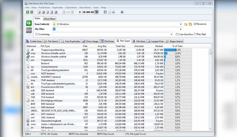Viewport: 237px width, 137px height.
Task: Click .cat security catalog icon
Action: (28, 101)
